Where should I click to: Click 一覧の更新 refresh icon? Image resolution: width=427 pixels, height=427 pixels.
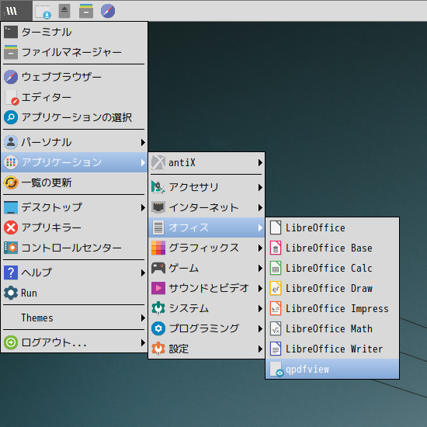(11, 182)
